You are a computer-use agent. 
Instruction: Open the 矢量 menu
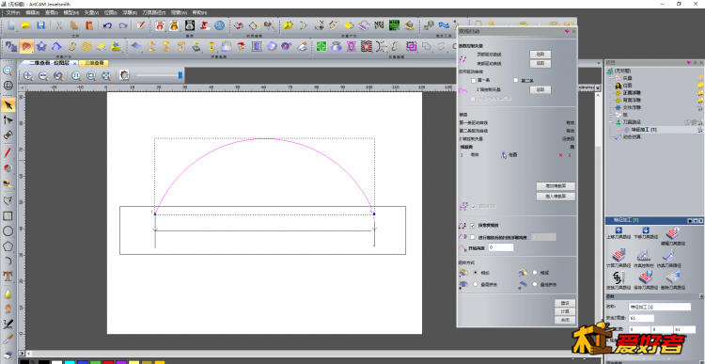tap(90, 12)
